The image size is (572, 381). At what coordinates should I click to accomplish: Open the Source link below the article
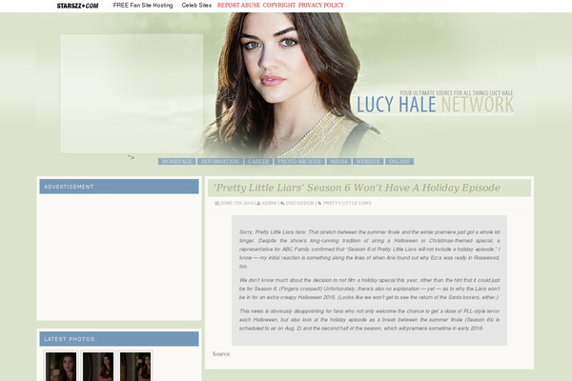(x=221, y=354)
